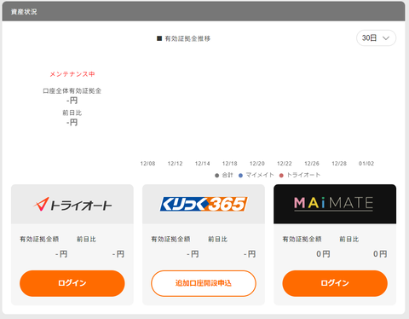
Task: Click the 12/28 date axis label
Action: (x=339, y=164)
